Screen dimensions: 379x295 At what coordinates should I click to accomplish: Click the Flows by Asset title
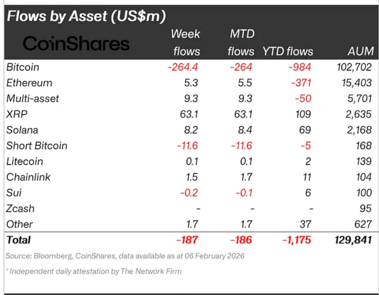[86, 16]
